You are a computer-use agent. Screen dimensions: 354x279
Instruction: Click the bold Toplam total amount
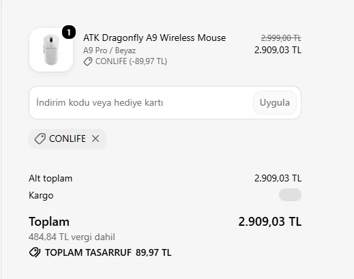coord(270,222)
